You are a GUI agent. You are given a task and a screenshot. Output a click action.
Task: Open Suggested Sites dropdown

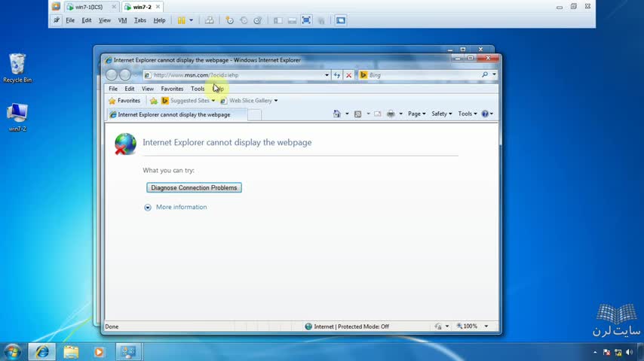pyautogui.click(x=213, y=101)
